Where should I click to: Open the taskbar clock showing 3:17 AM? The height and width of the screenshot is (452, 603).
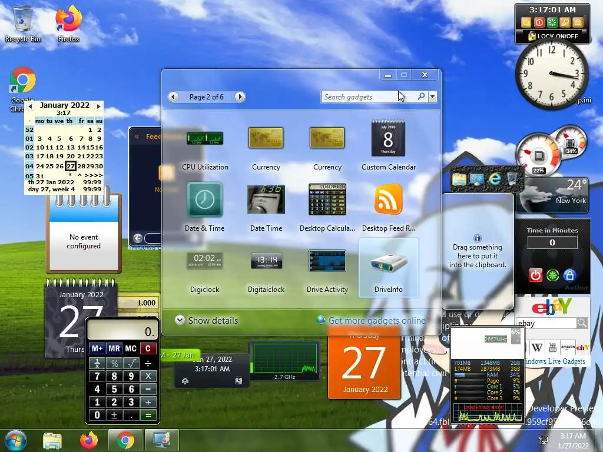click(573, 441)
